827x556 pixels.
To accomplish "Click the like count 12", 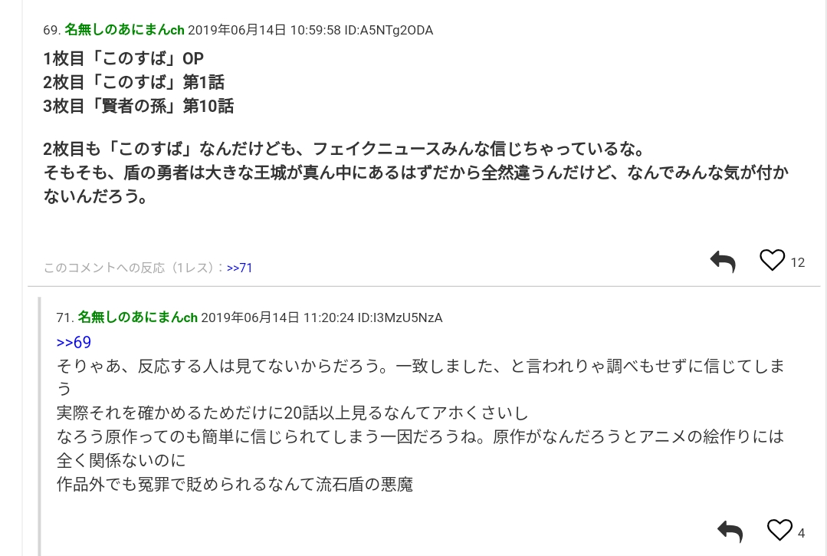I will coord(797,262).
